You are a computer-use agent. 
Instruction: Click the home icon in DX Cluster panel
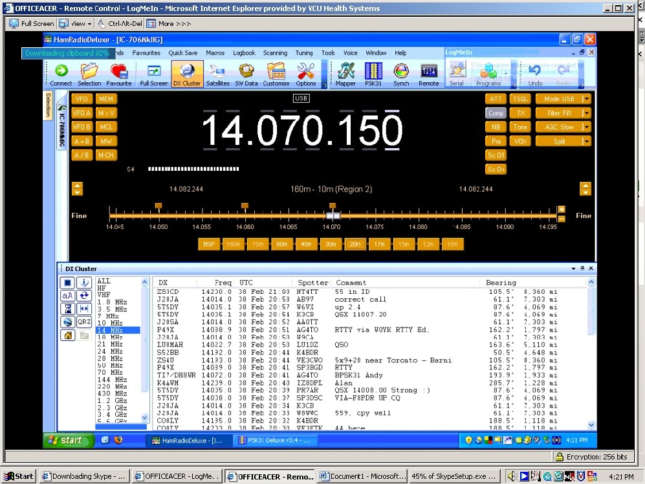[x=68, y=335]
